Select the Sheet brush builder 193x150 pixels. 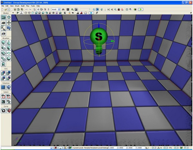click(x=9, y=53)
